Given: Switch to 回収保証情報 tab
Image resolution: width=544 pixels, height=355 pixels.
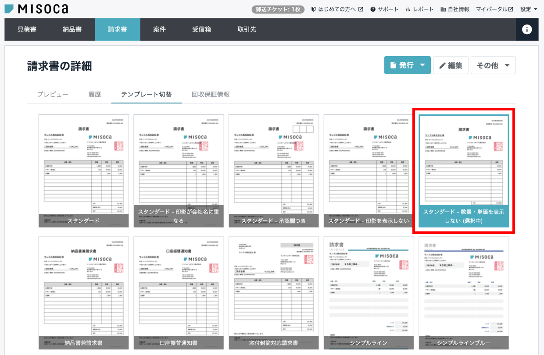Looking at the screenshot, I should (x=211, y=94).
